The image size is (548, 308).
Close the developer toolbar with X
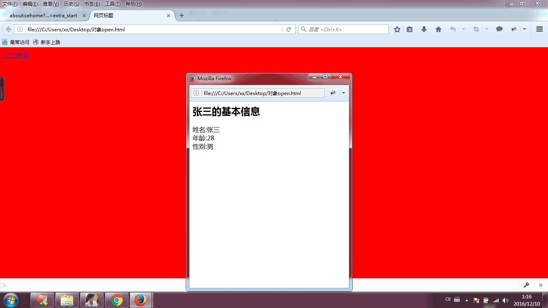pos(541,285)
